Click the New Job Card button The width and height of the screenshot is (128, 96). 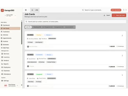[x=119, y=15]
